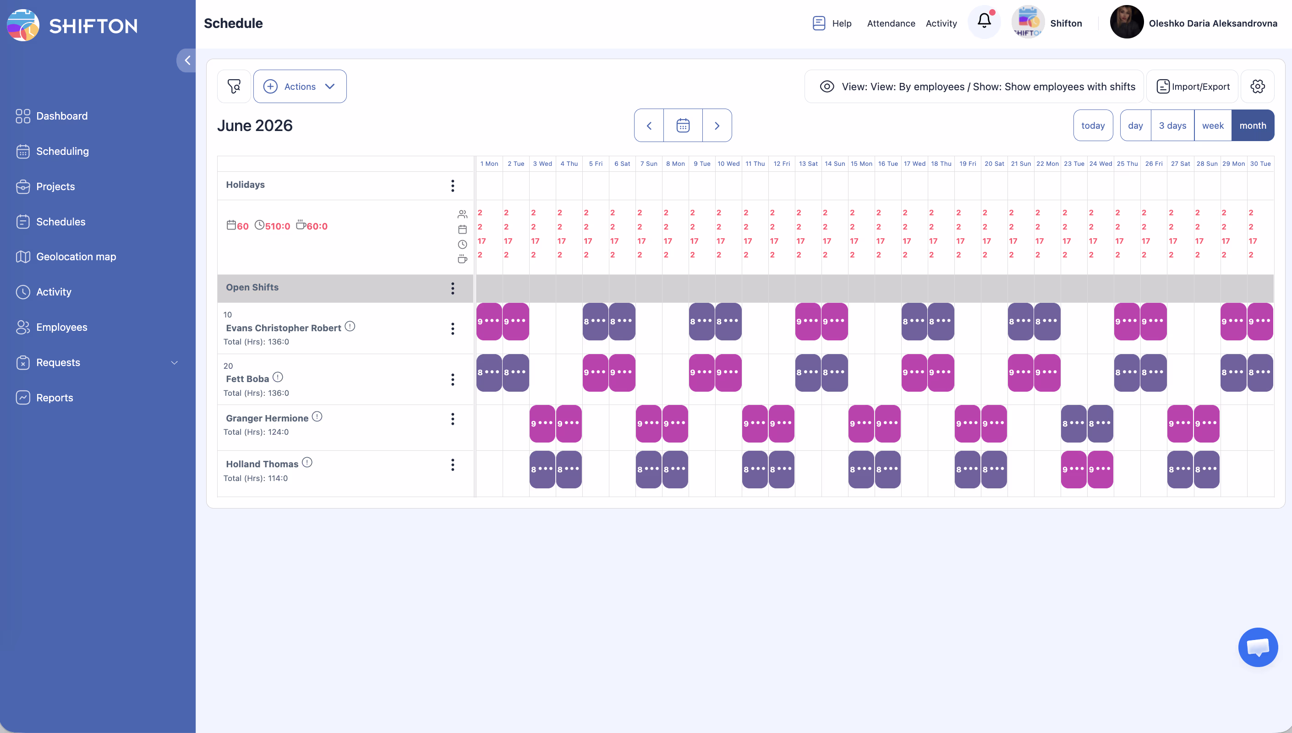This screenshot has width=1292, height=733.
Task: Collapse the sidebar with arrow button
Action: coord(187,60)
